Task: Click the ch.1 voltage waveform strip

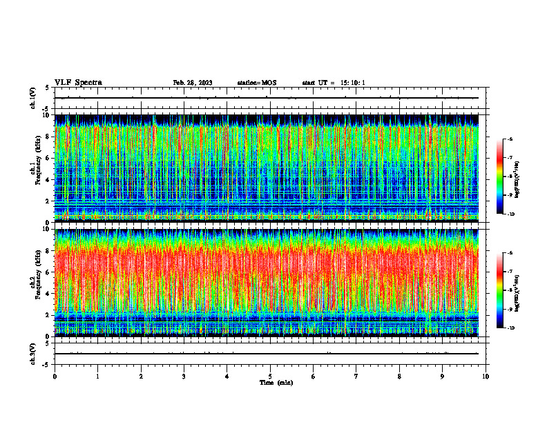Action: [x=270, y=98]
